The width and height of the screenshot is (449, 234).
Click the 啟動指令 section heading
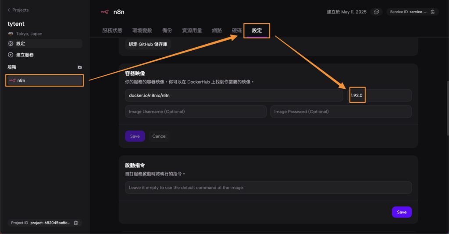click(135, 165)
